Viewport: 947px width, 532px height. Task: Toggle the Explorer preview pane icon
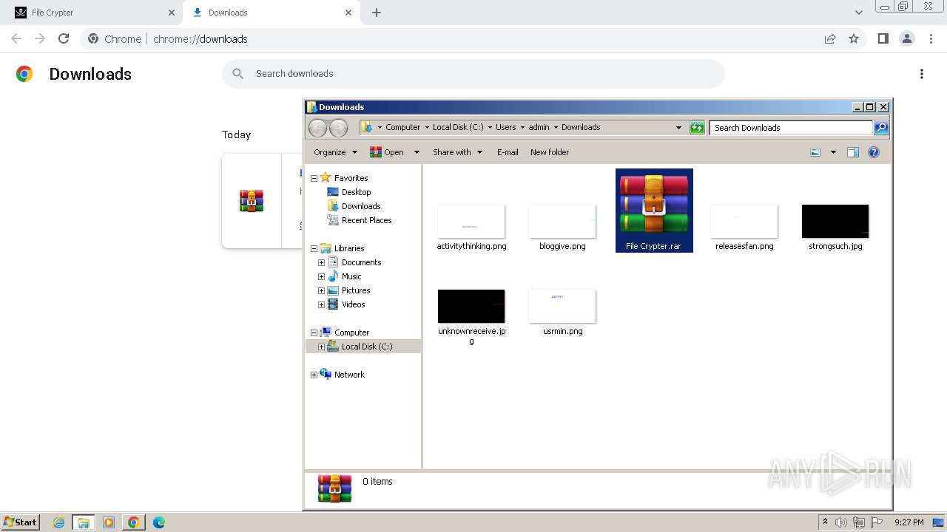point(853,152)
